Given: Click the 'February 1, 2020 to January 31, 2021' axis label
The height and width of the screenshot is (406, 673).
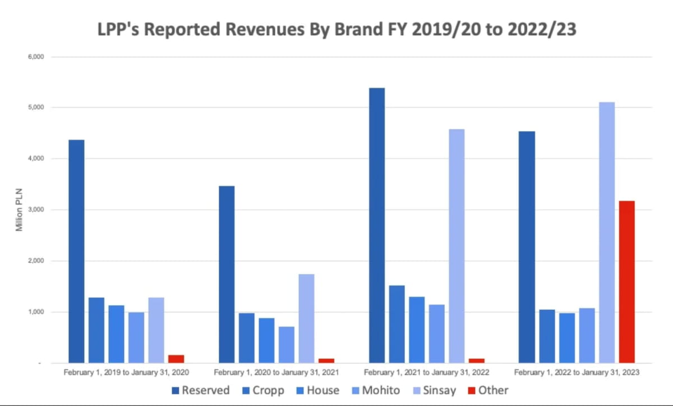Looking at the screenshot, I should pyautogui.click(x=276, y=372).
